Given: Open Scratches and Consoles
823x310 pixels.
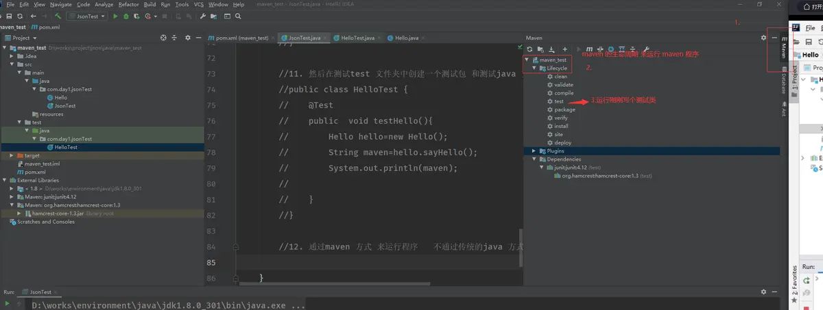Looking at the screenshot, I should [x=46, y=222].
